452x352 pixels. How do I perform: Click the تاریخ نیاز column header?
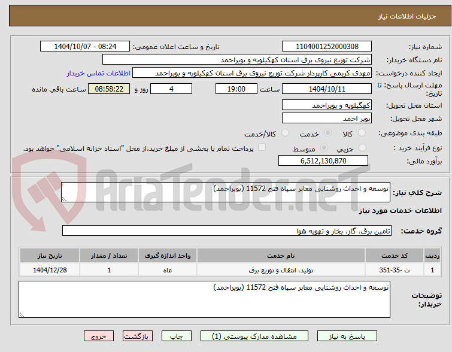coord(50,256)
